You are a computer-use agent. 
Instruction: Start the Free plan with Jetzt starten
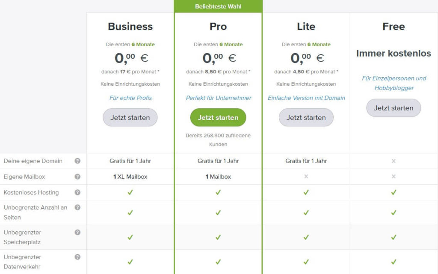click(394, 108)
